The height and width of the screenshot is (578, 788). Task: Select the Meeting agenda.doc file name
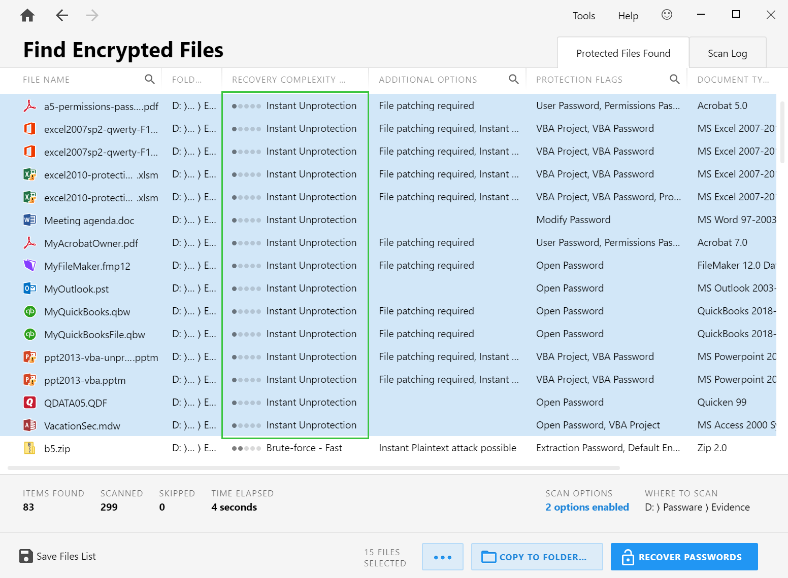[89, 221]
